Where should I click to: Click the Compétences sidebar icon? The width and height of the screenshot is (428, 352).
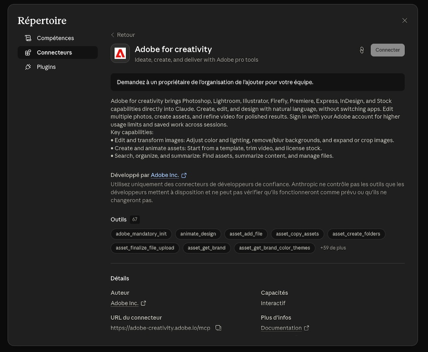click(28, 38)
